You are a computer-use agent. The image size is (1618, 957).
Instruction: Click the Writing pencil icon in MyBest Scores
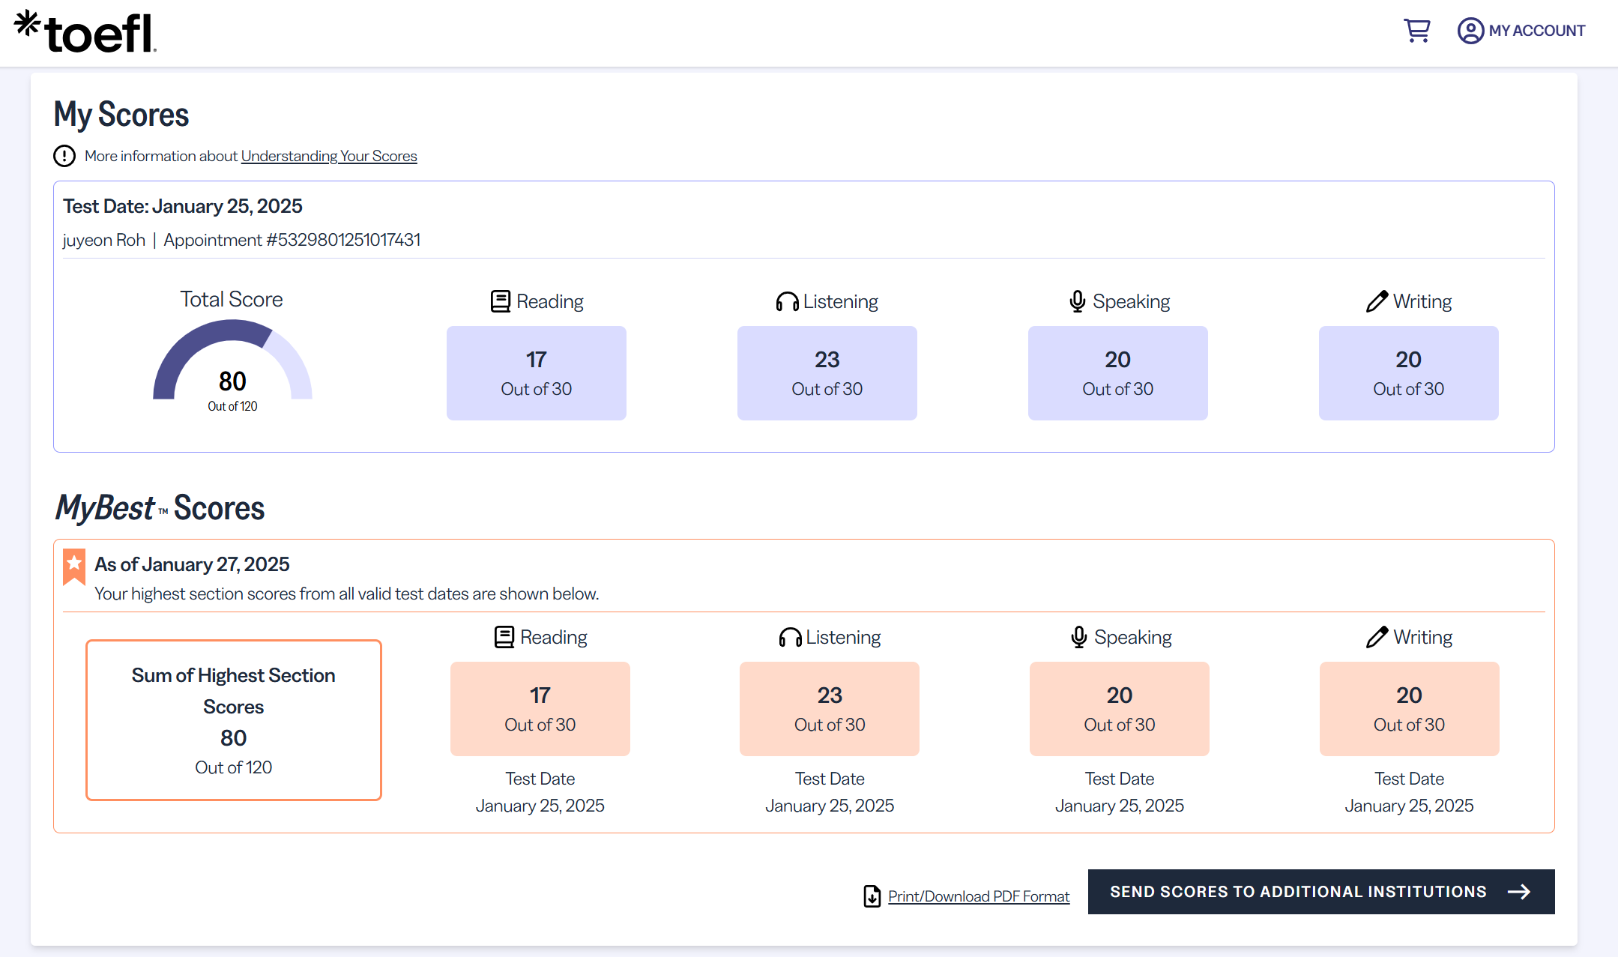[x=1377, y=637]
